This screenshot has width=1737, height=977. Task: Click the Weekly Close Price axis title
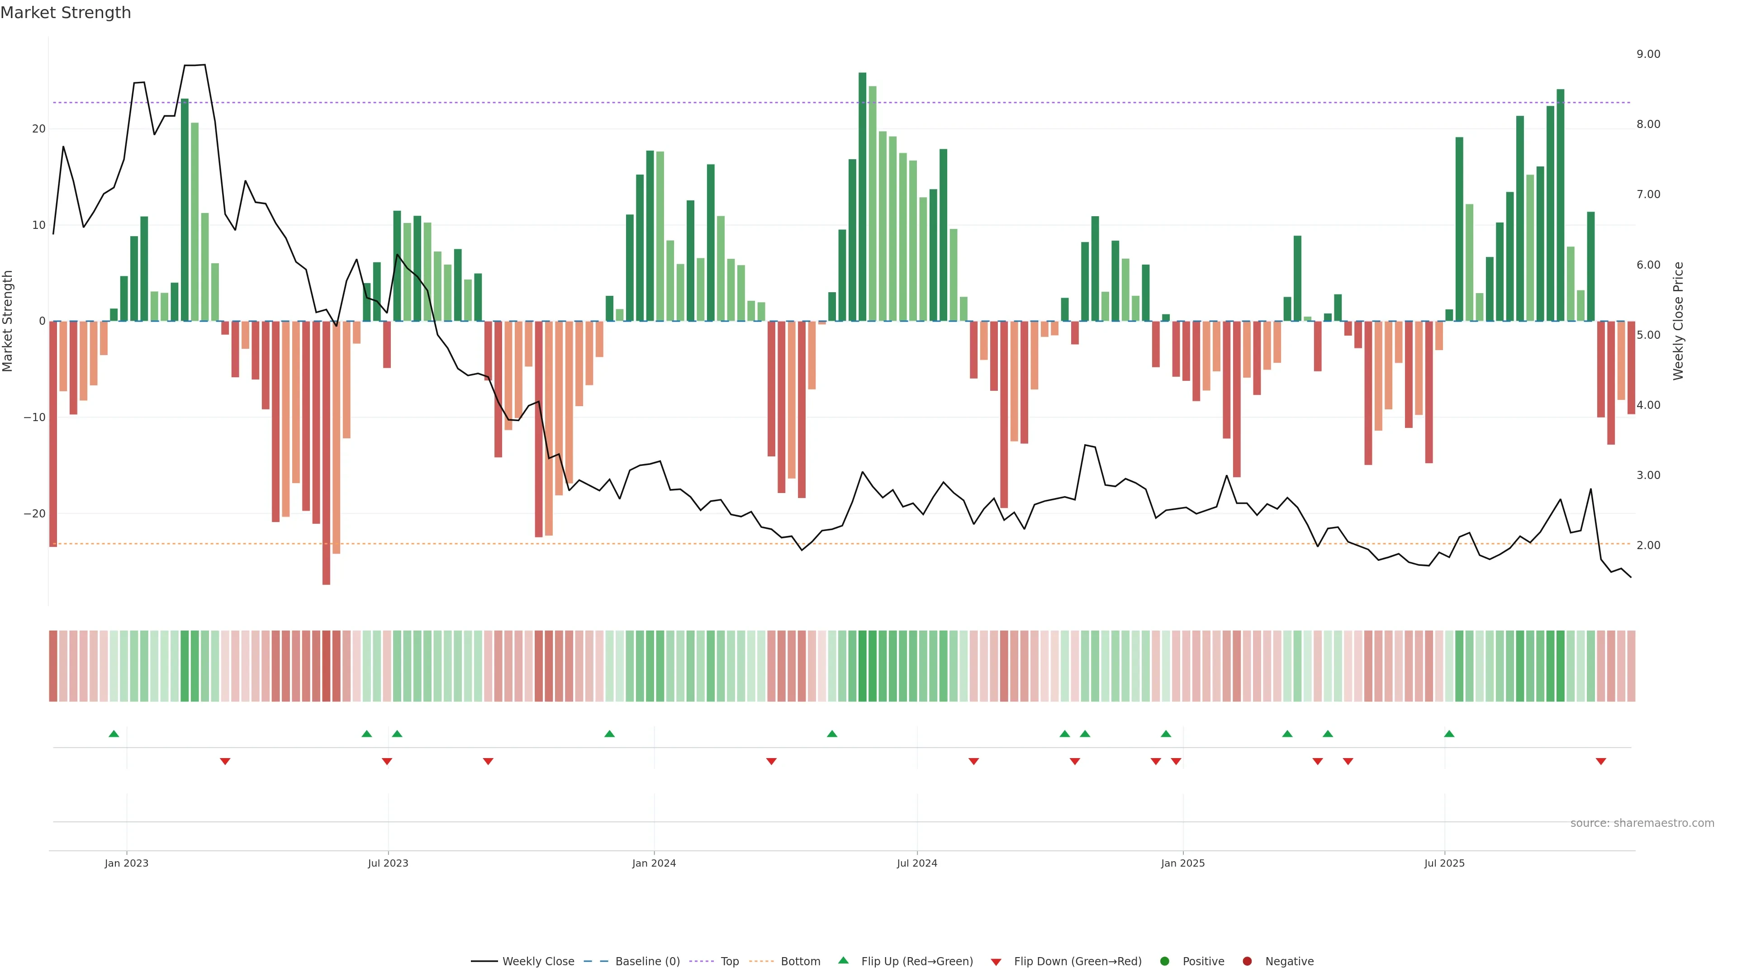[1678, 321]
